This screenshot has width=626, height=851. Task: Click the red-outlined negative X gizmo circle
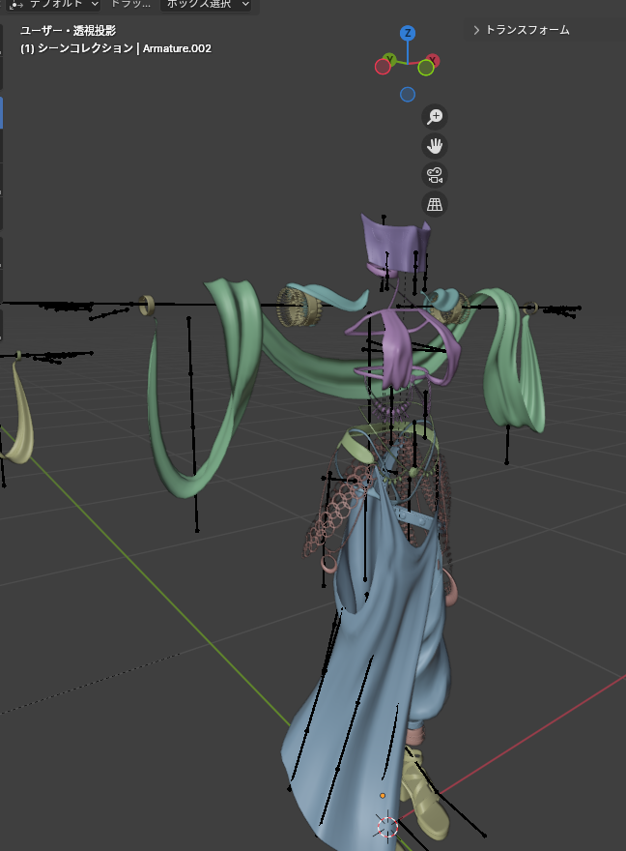point(383,67)
